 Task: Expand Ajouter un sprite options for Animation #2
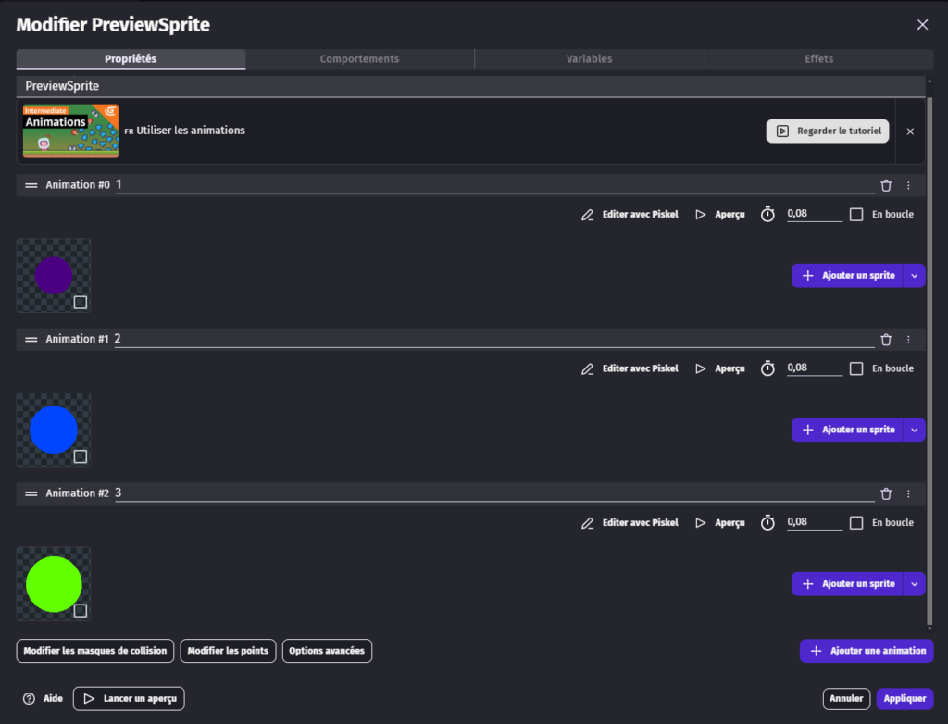tap(915, 584)
